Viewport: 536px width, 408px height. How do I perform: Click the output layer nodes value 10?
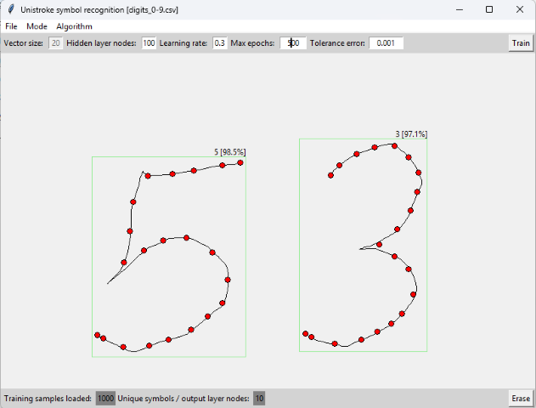pyautogui.click(x=259, y=399)
